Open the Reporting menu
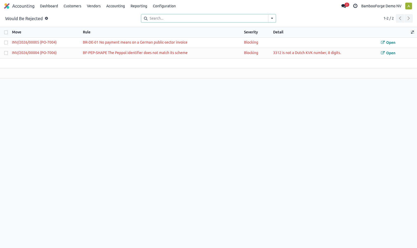Viewport: 417px width, 248px height. (x=139, y=6)
